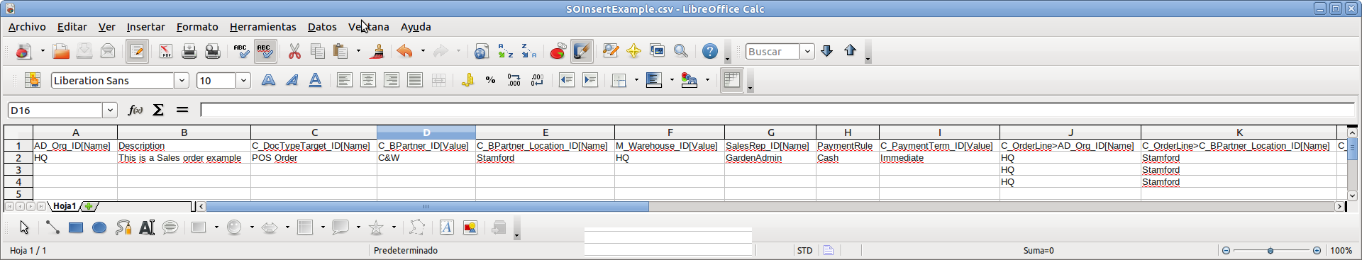Select the Text (A) drawing tool
Screen dimensions: 1362x260
click(147, 227)
